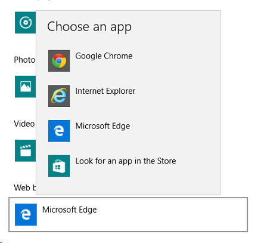The width and height of the screenshot is (258, 243).
Task: Select the Internet Explorer text label
Action: (x=105, y=91)
